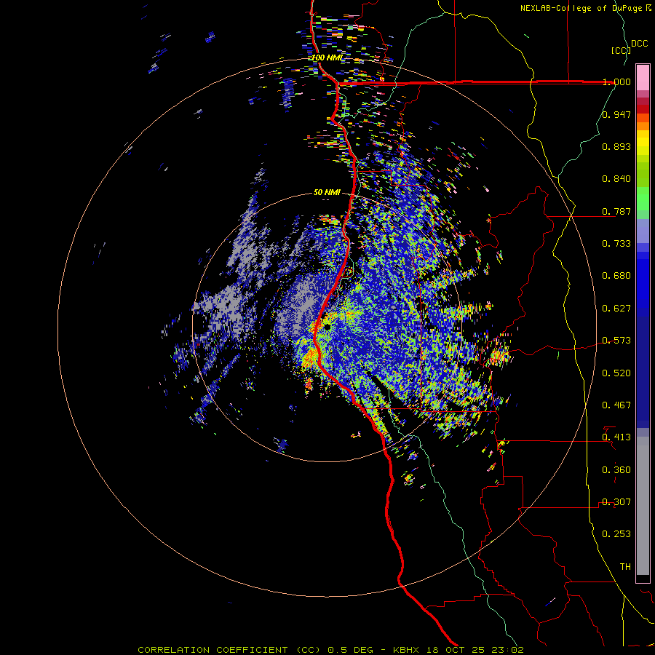Select the 0.360 legend value
The image size is (655, 655).
616,470
